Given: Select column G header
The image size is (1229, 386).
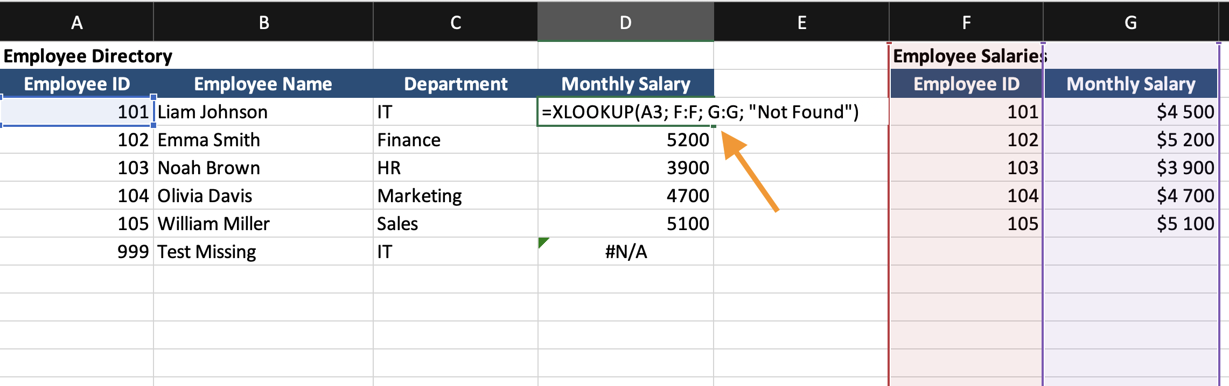Looking at the screenshot, I should [x=1130, y=23].
